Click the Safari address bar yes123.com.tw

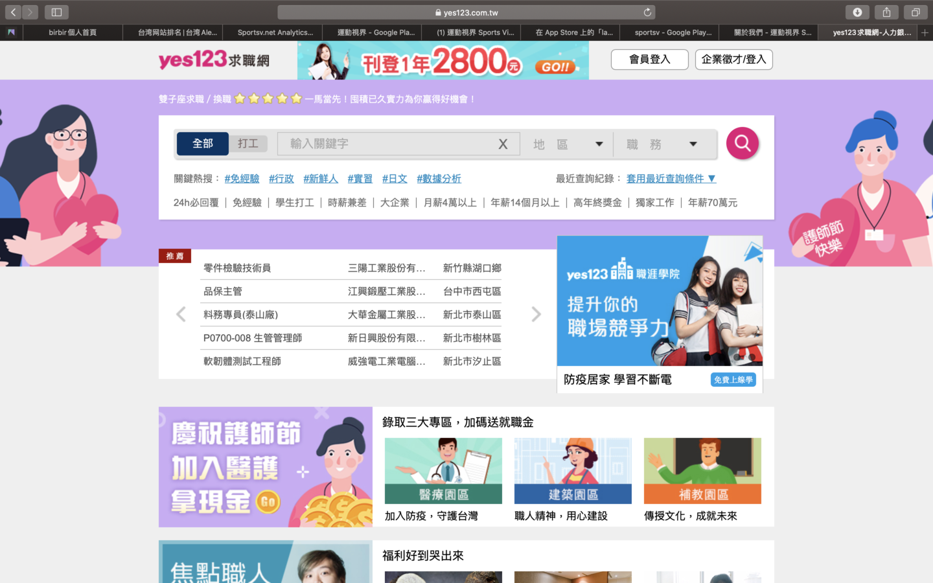pyautogui.click(x=466, y=12)
